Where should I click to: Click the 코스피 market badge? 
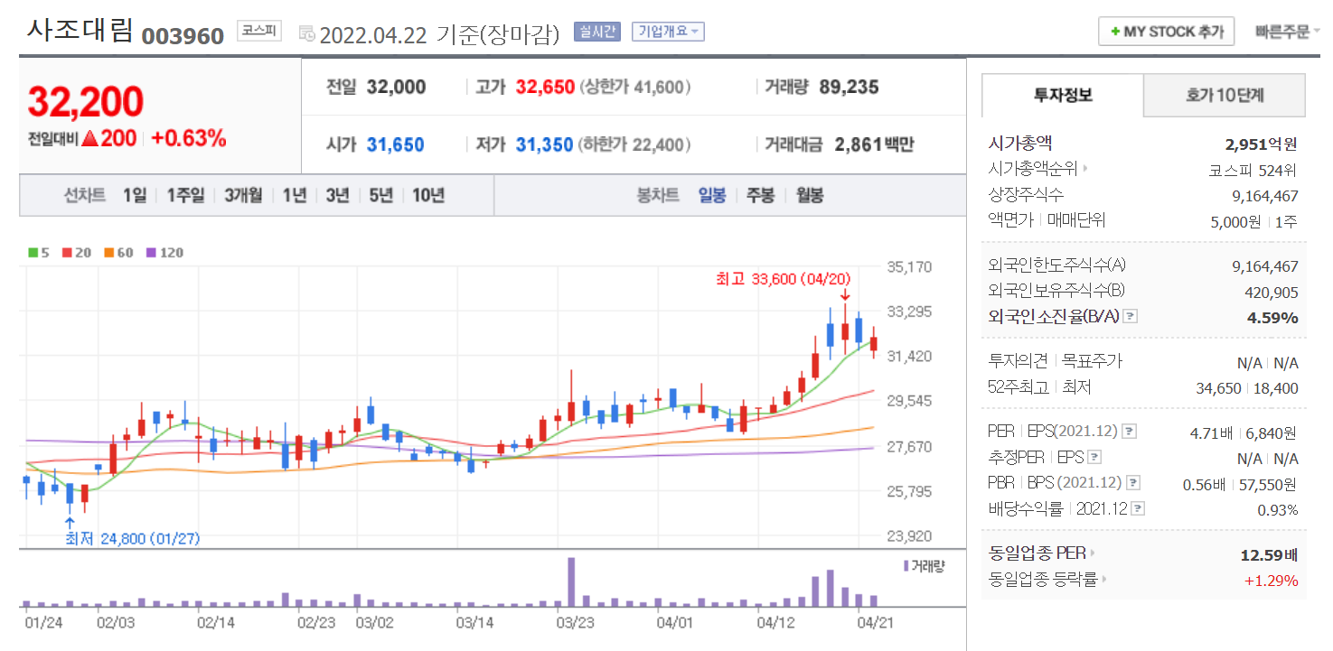pos(259,31)
